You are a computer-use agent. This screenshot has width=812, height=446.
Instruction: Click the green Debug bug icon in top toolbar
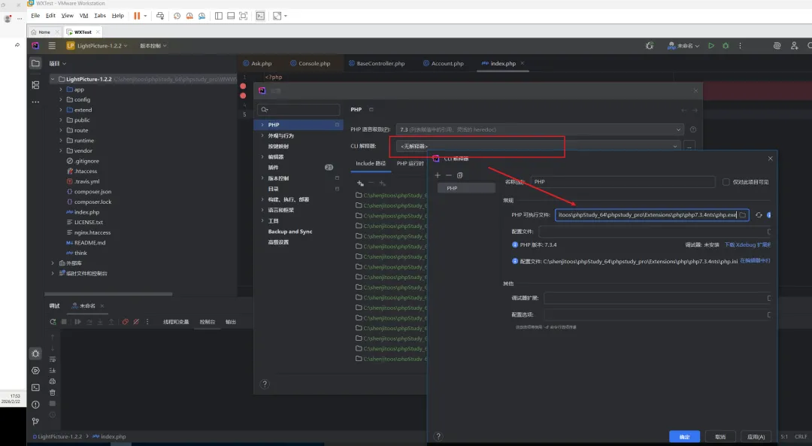coord(726,46)
